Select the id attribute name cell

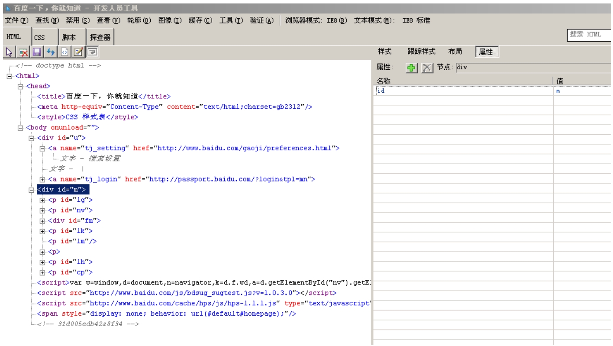[464, 91]
